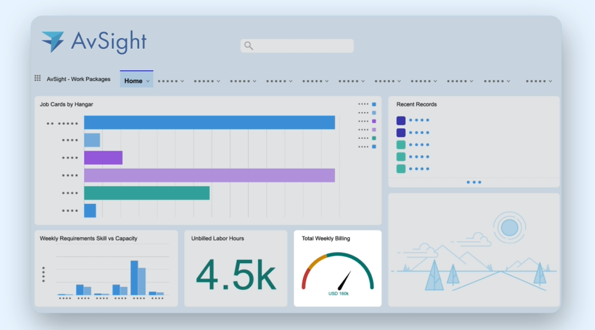This screenshot has width=595, height=330.
Task: Open the first Recent Records link text
Action: click(x=419, y=120)
